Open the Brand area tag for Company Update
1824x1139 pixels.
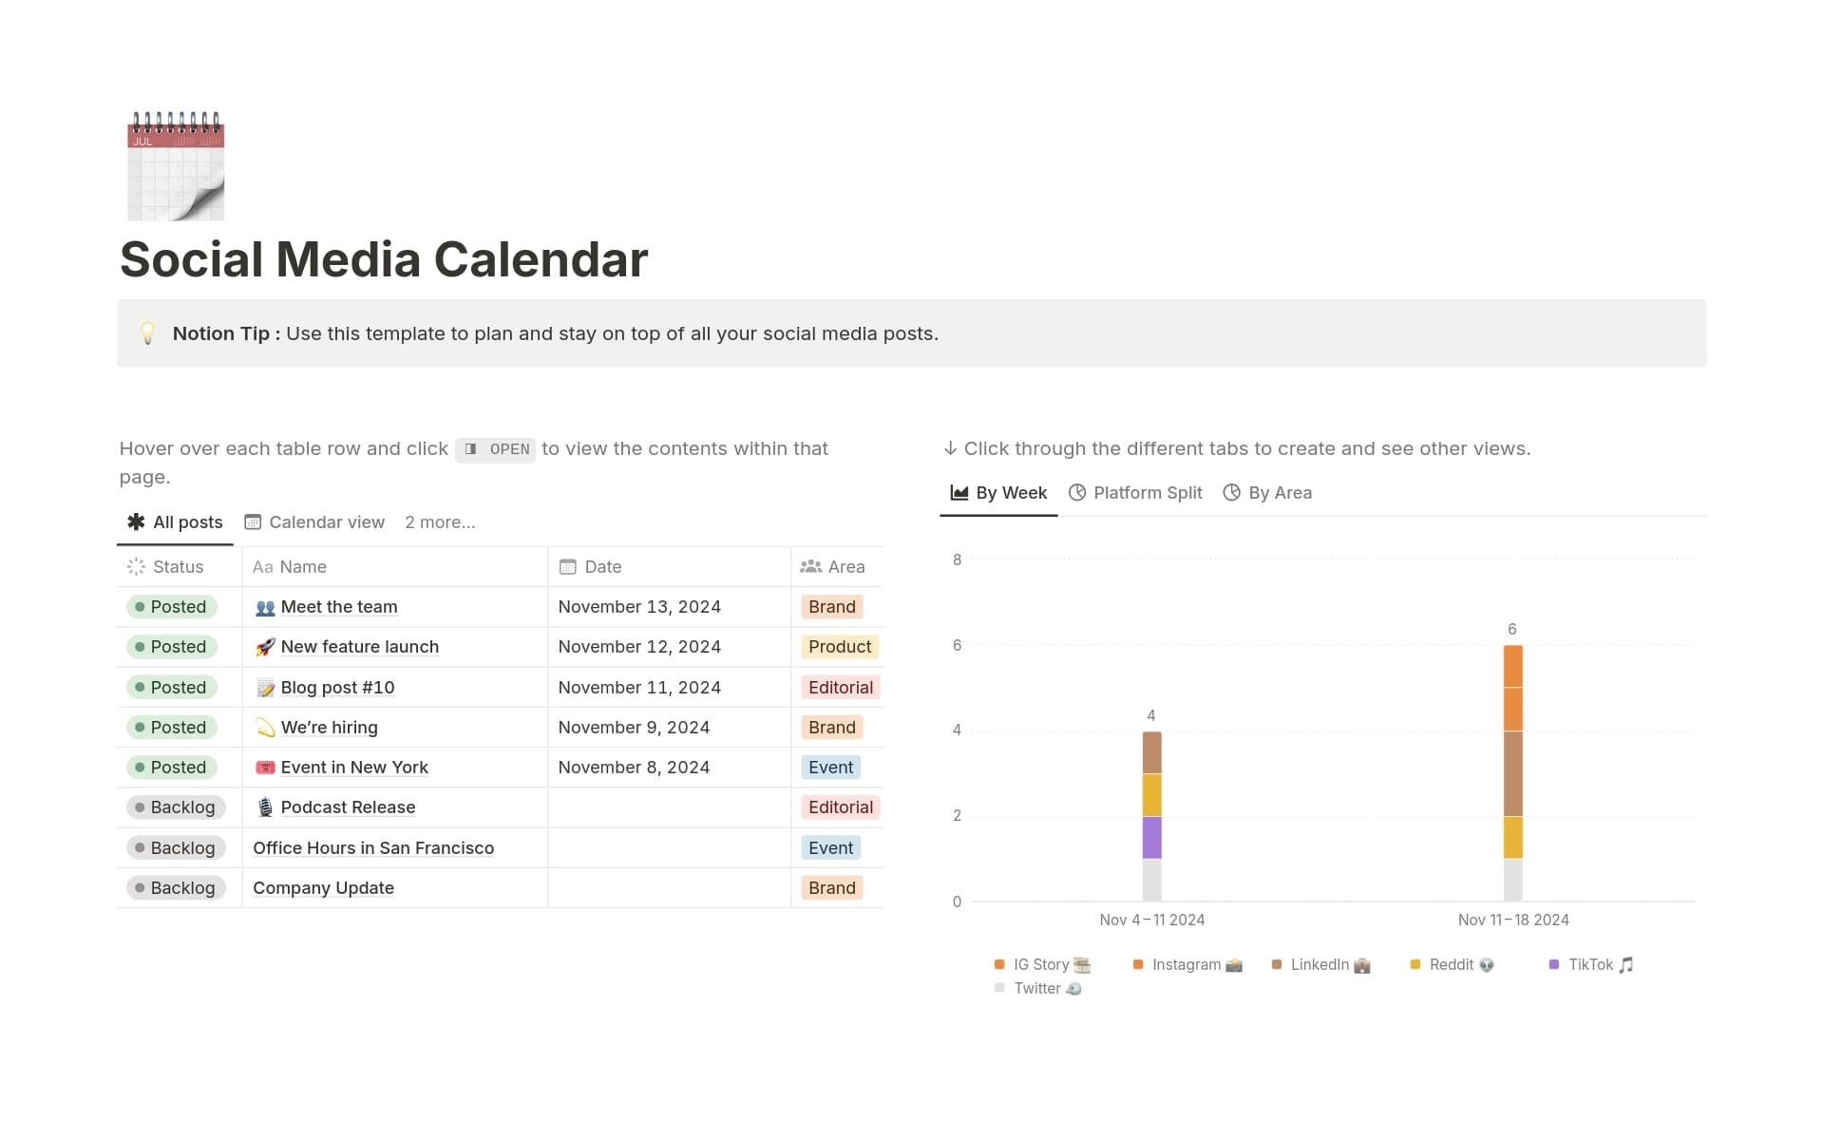tap(831, 887)
